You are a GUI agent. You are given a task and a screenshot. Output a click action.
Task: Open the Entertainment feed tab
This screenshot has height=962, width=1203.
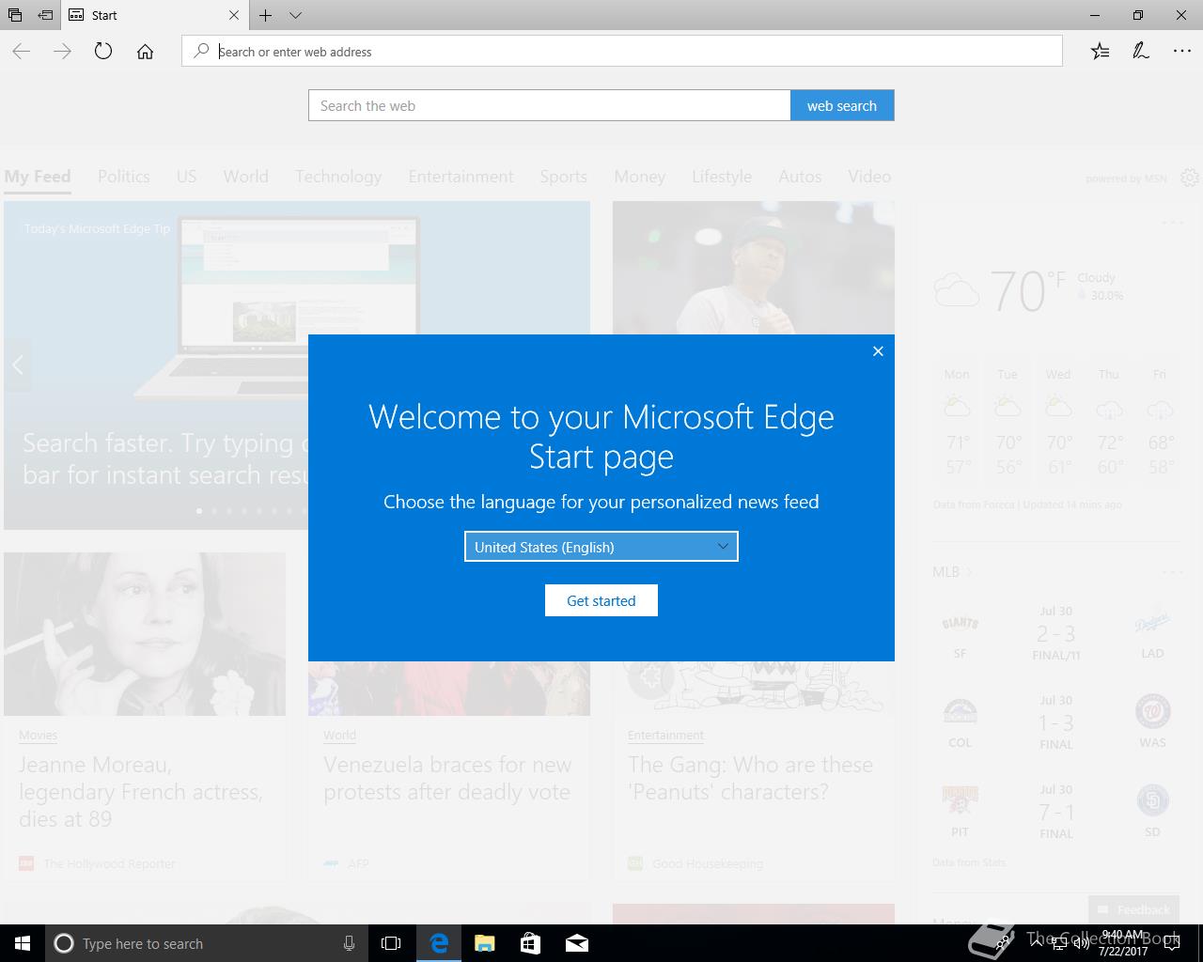[x=461, y=177]
